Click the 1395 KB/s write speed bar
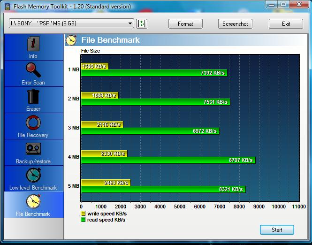Viewport: 312px width, 245px height. click(94, 66)
